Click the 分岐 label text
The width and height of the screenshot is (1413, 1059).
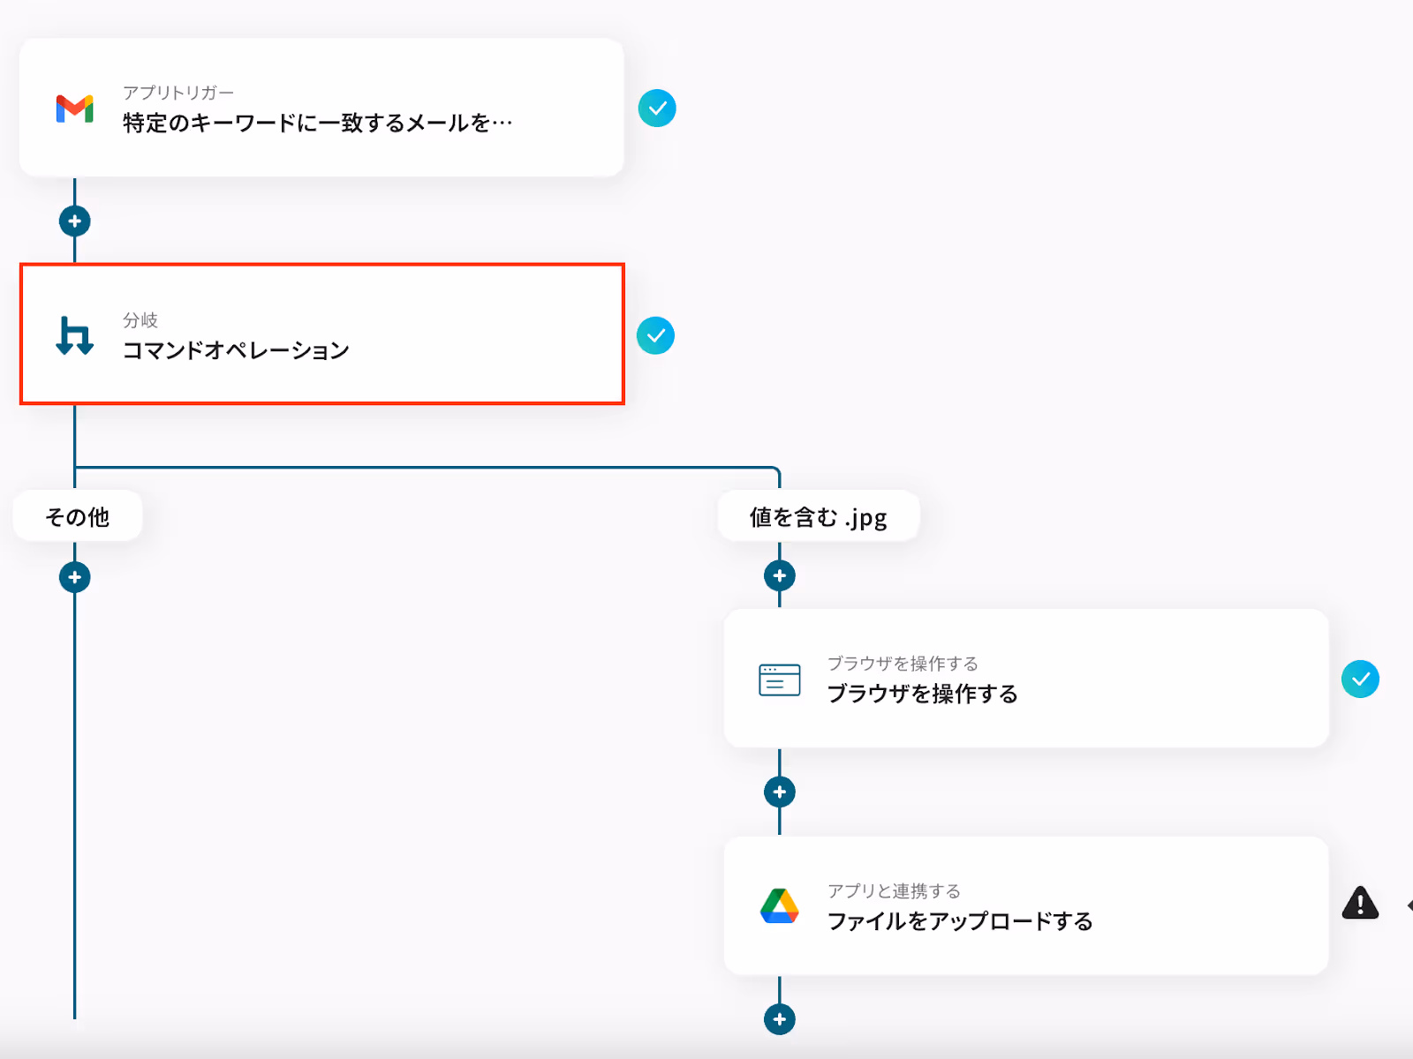(140, 320)
